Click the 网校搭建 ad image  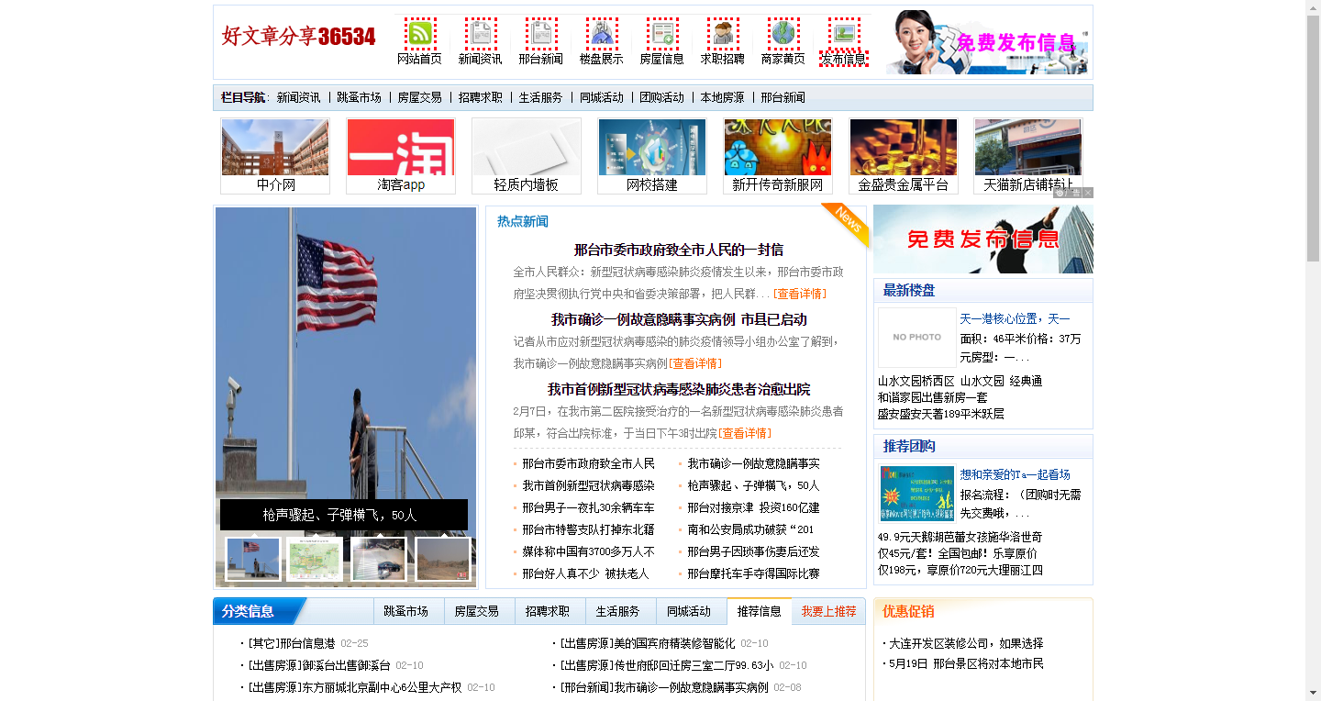pyautogui.click(x=651, y=147)
